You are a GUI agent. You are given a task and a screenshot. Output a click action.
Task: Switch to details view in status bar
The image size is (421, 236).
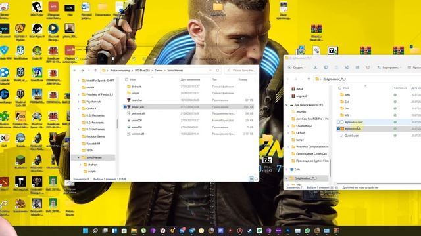point(251,179)
